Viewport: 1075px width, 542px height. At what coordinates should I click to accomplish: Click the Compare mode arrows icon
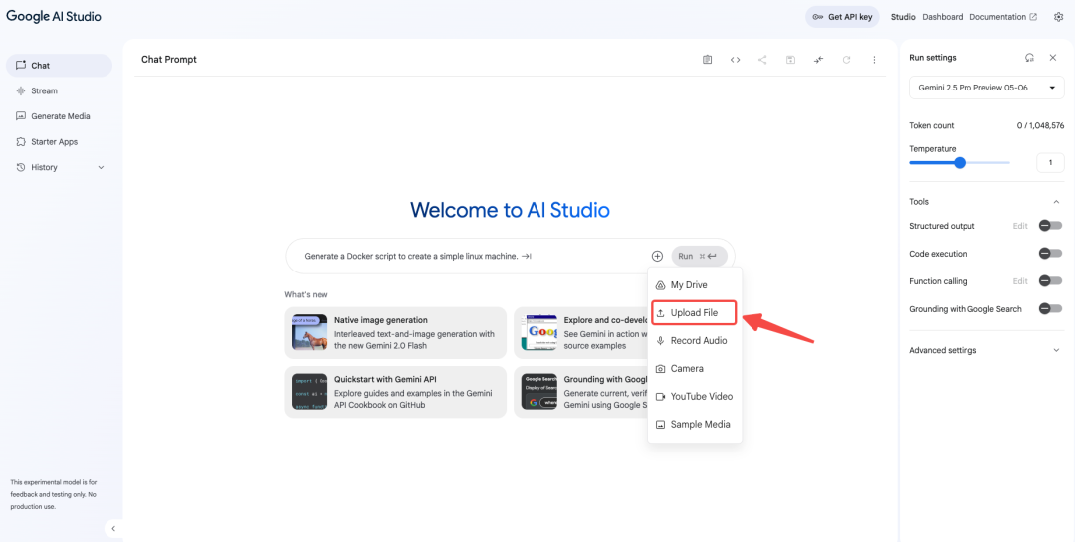(818, 60)
